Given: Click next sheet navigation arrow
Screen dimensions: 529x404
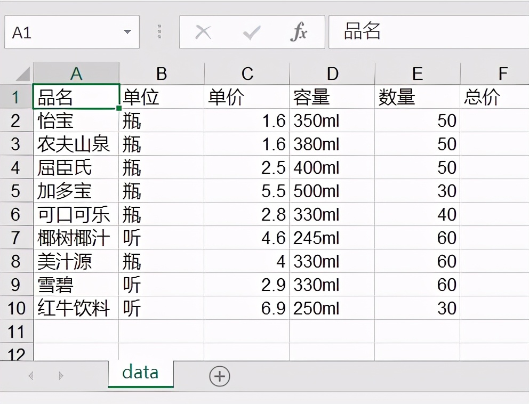Looking at the screenshot, I should (61, 376).
